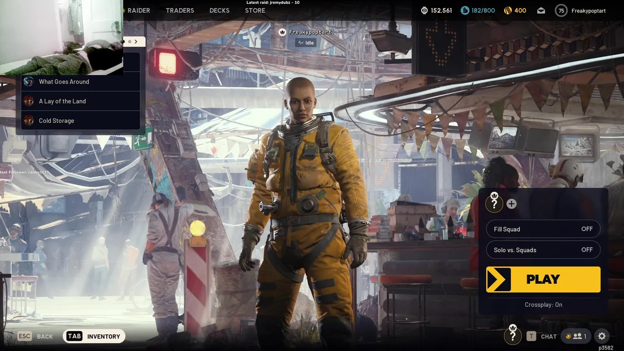Click the bottom question-mark avatar beside Chat

[x=512, y=335]
